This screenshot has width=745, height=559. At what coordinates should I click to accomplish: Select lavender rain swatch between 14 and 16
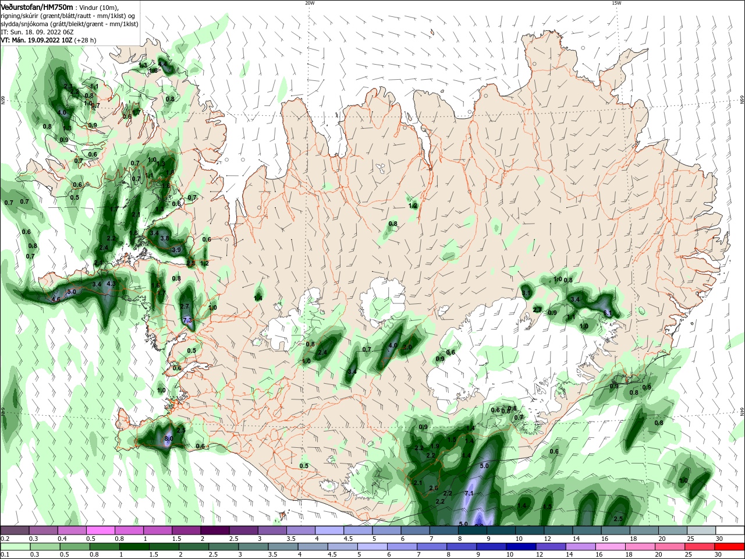coord(580,547)
